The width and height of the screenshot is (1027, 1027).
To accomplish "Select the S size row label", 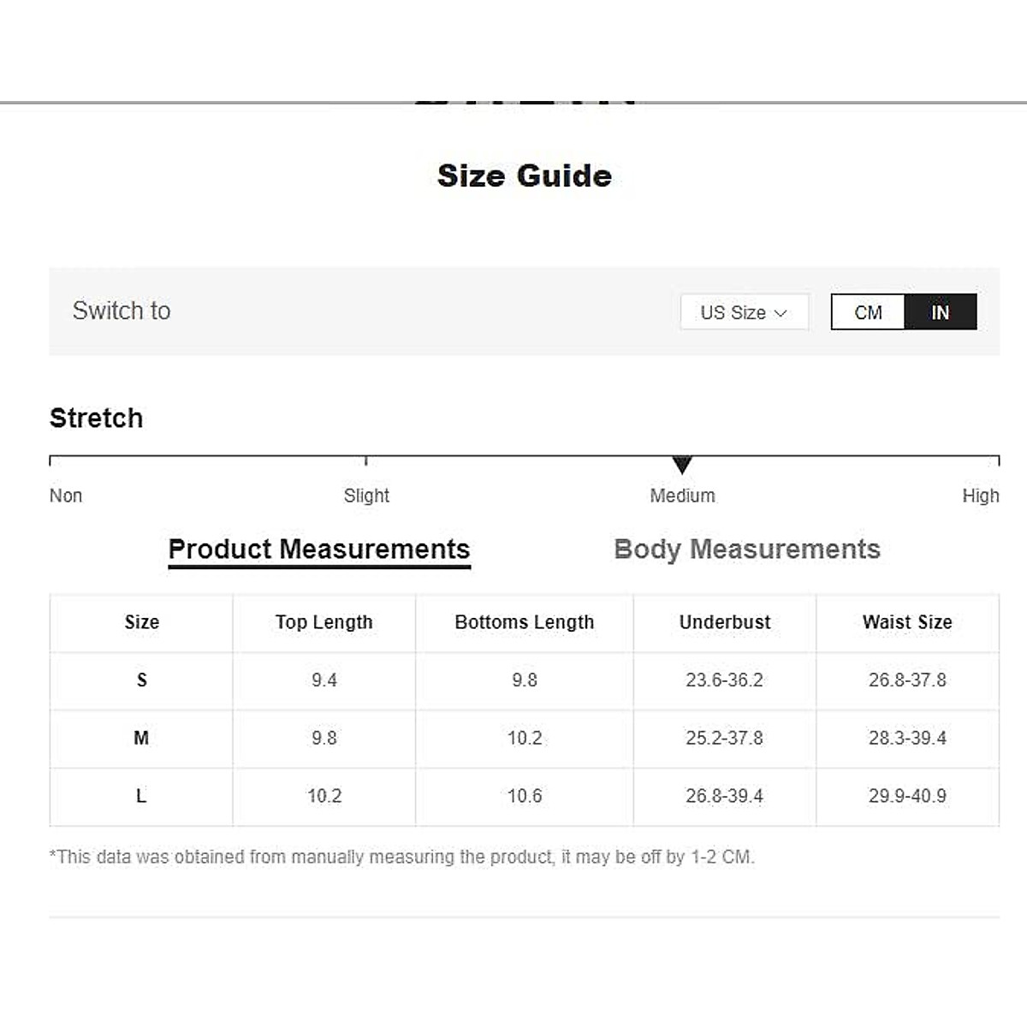I will pos(142,680).
